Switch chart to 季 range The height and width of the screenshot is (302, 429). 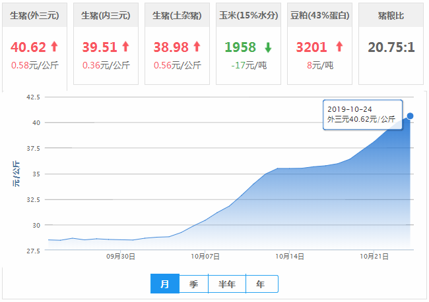193,284
